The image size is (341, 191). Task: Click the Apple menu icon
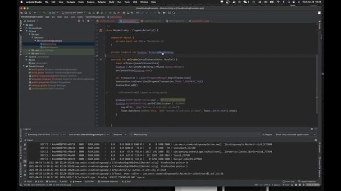coord(21,2)
